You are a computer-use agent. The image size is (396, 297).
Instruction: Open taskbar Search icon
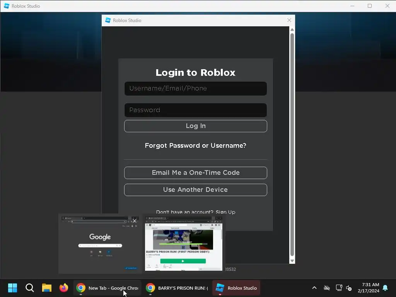tap(29, 288)
